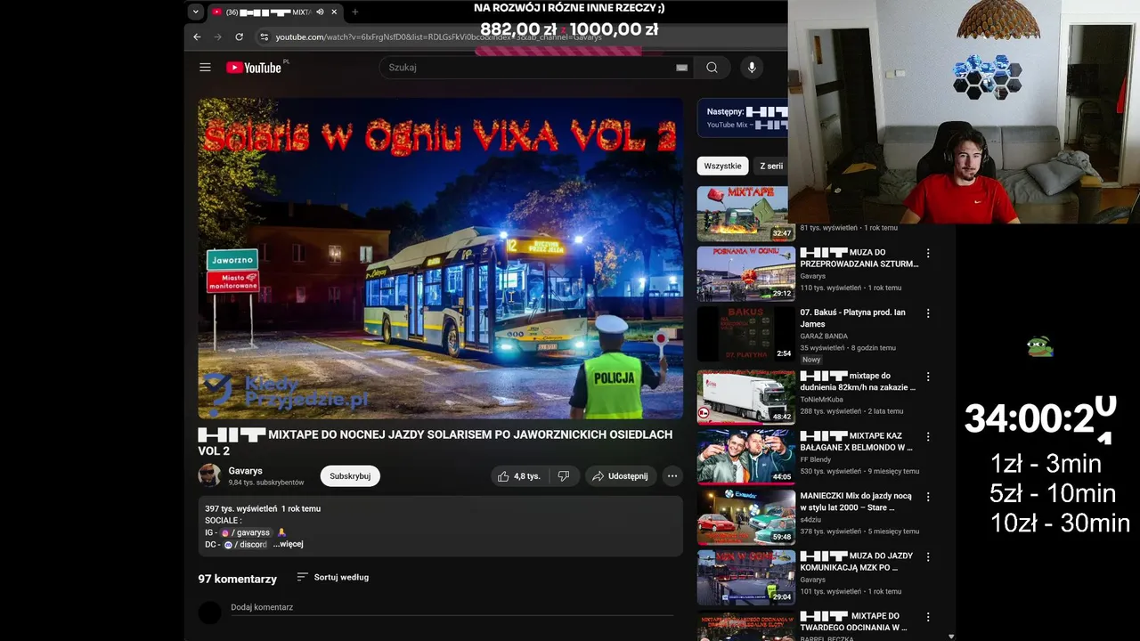Image resolution: width=1140 pixels, height=641 pixels.
Task: Open options for Bakuś Platyna video
Action: 928,313
